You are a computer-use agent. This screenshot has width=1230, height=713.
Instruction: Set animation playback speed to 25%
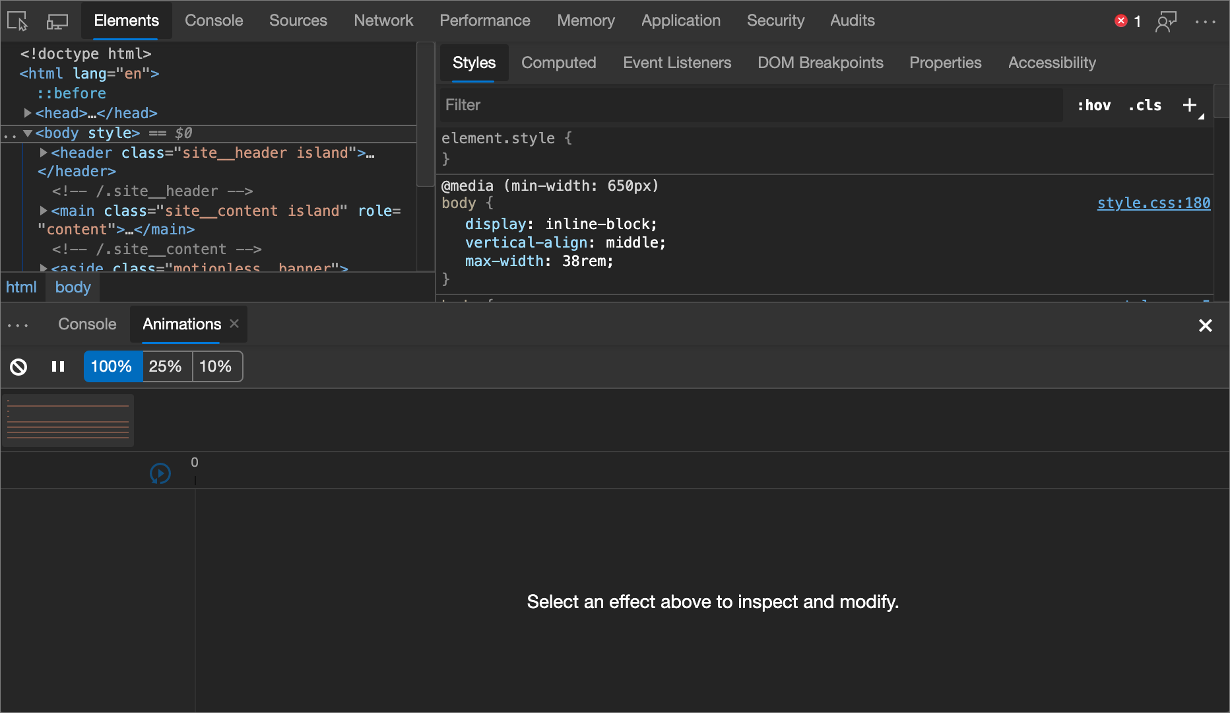(166, 366)
